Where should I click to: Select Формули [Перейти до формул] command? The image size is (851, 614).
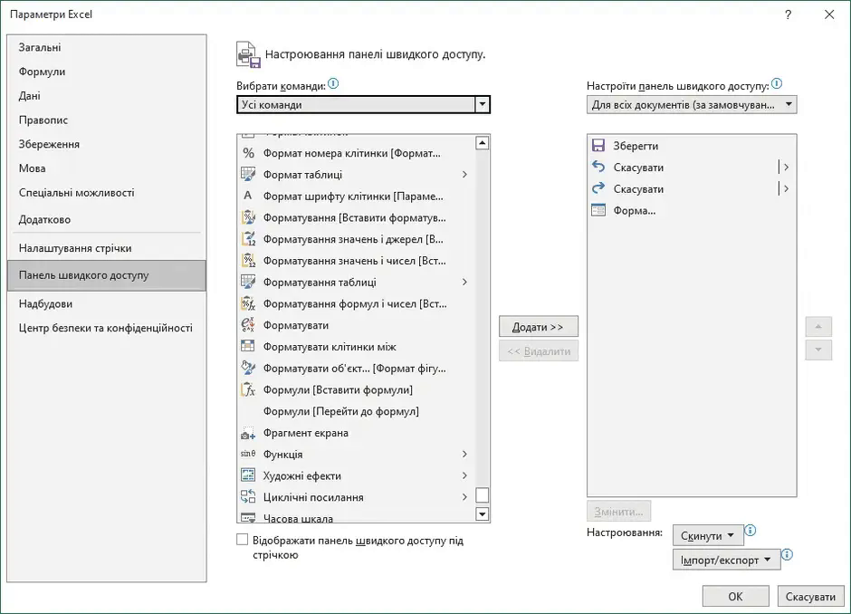356,411
